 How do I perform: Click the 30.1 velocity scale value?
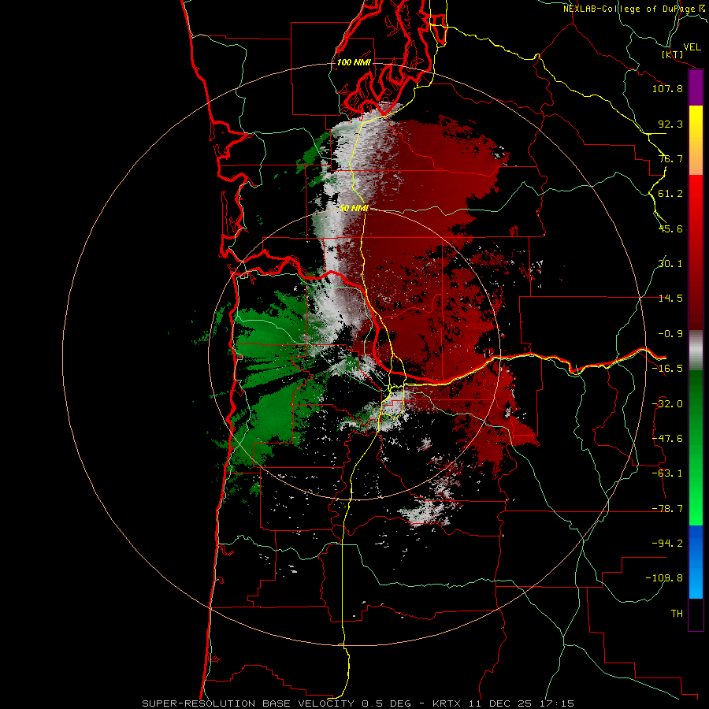tap(670, 264)
